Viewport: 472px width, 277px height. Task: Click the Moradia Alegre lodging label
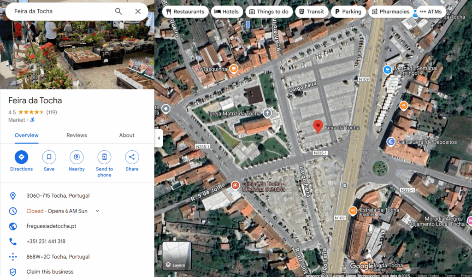tap(436, 221)
